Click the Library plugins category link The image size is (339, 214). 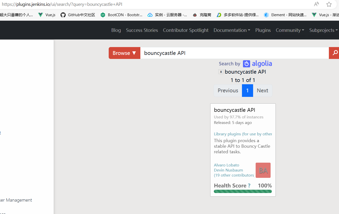[243, 134]
